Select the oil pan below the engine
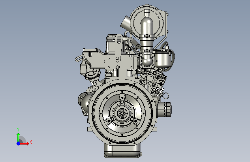Image resolution: width=250 pixels, height=162 pixels. 123,150
